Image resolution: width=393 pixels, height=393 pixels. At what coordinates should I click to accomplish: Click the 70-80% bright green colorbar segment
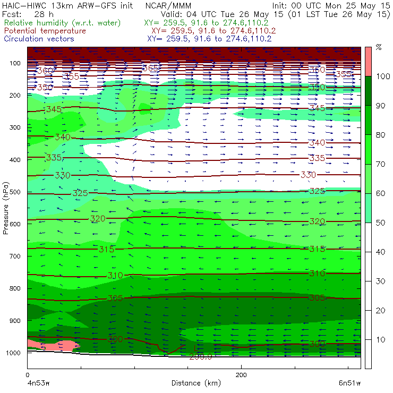point(368,149)
